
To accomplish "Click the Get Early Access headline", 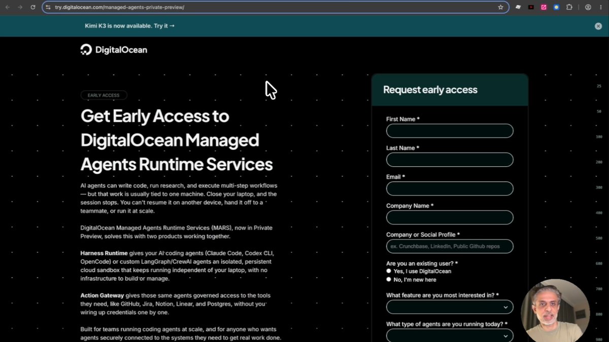I will click(x=177, y=140).
